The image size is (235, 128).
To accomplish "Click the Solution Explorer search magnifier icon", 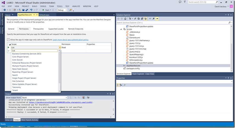I will click(x=230, y=23).
